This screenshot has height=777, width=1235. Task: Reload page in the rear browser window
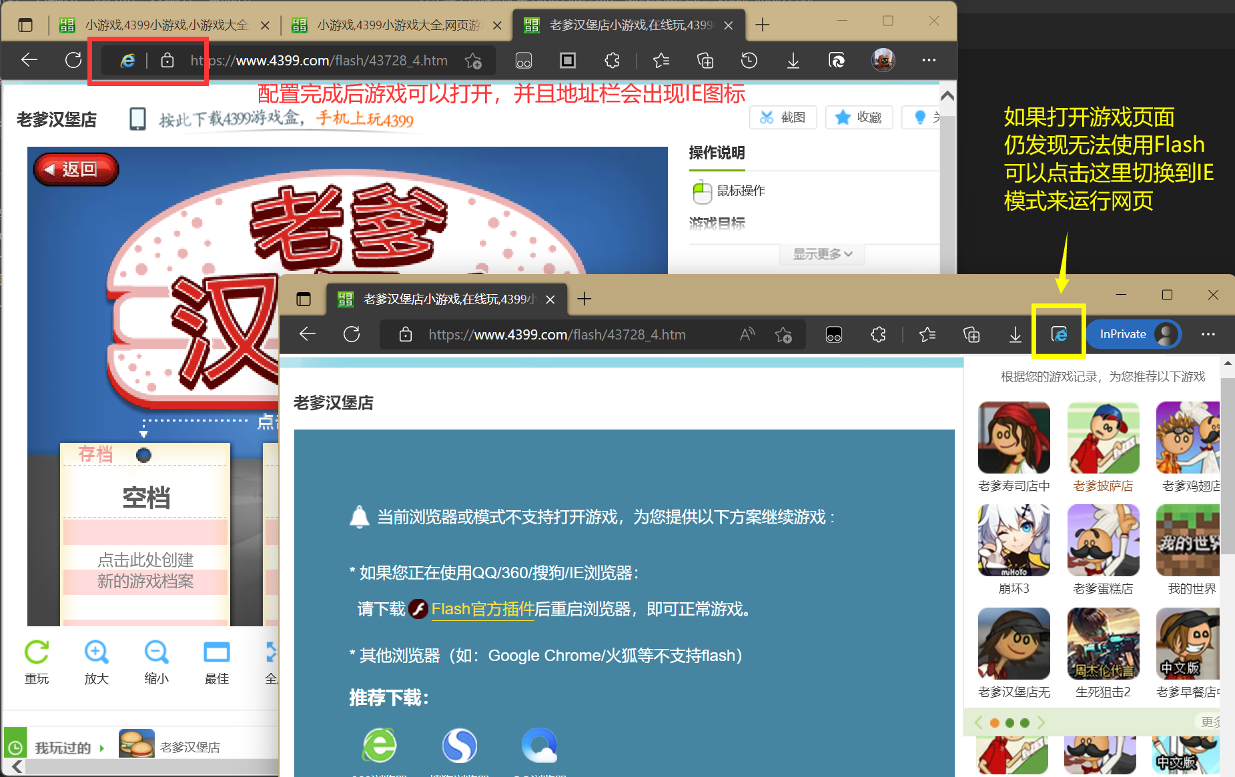tap(73, 60)
